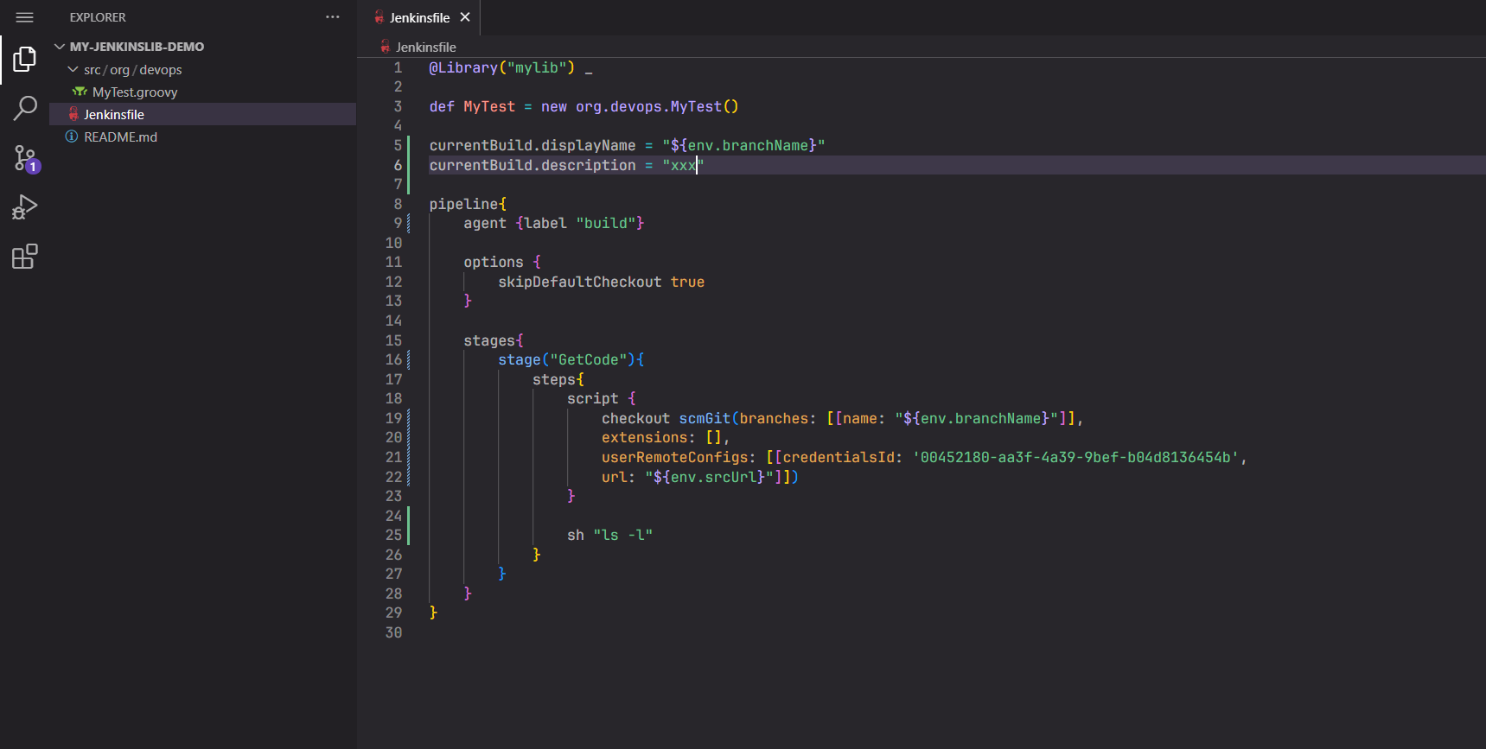Click the Jenkinsfile icon in breadcrumb

(x=386, y=47)
